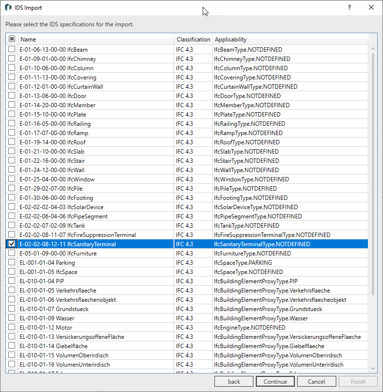This screenshot has height=392, width=383.
Task: Click the help question mark icon
Action: 349,8
